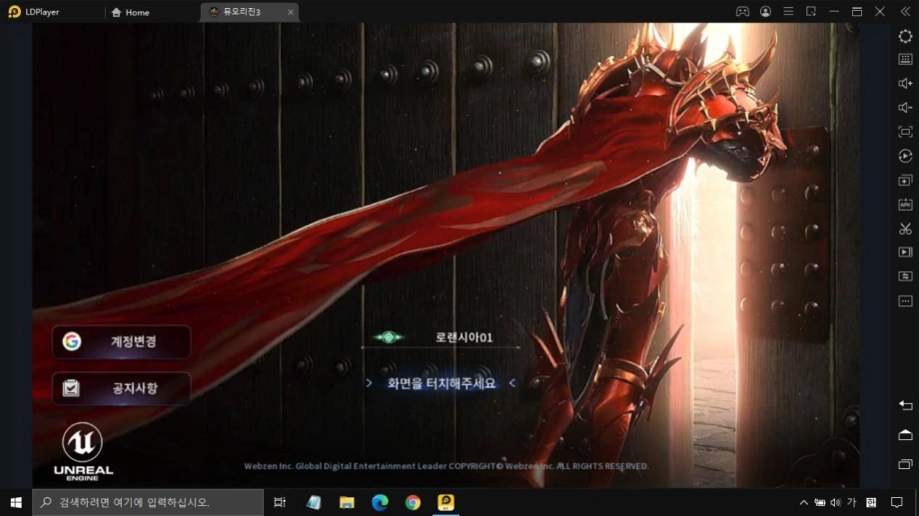Toggle the 가 Korean IME indicator
The image size is (919, 516).
pos(852,503)
